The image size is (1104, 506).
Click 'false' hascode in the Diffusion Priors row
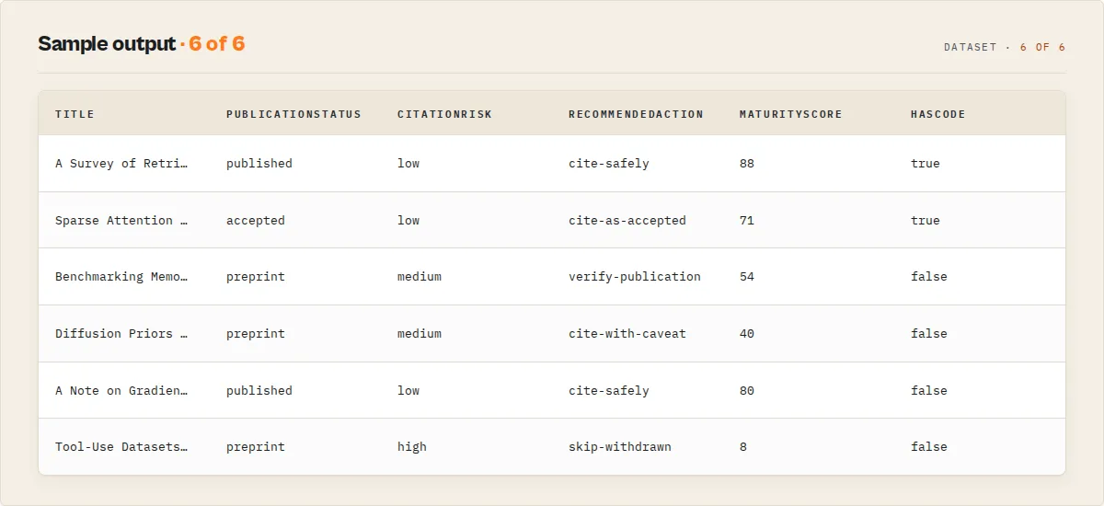[x=929, y=334]
